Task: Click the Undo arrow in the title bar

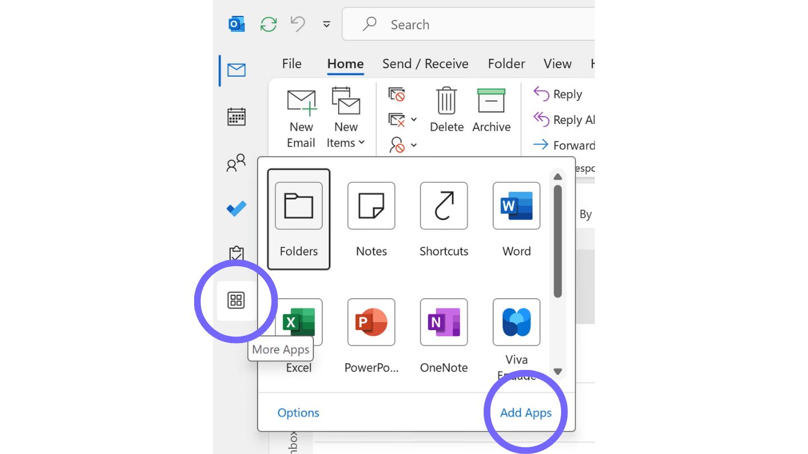Action: pos(298,24)
